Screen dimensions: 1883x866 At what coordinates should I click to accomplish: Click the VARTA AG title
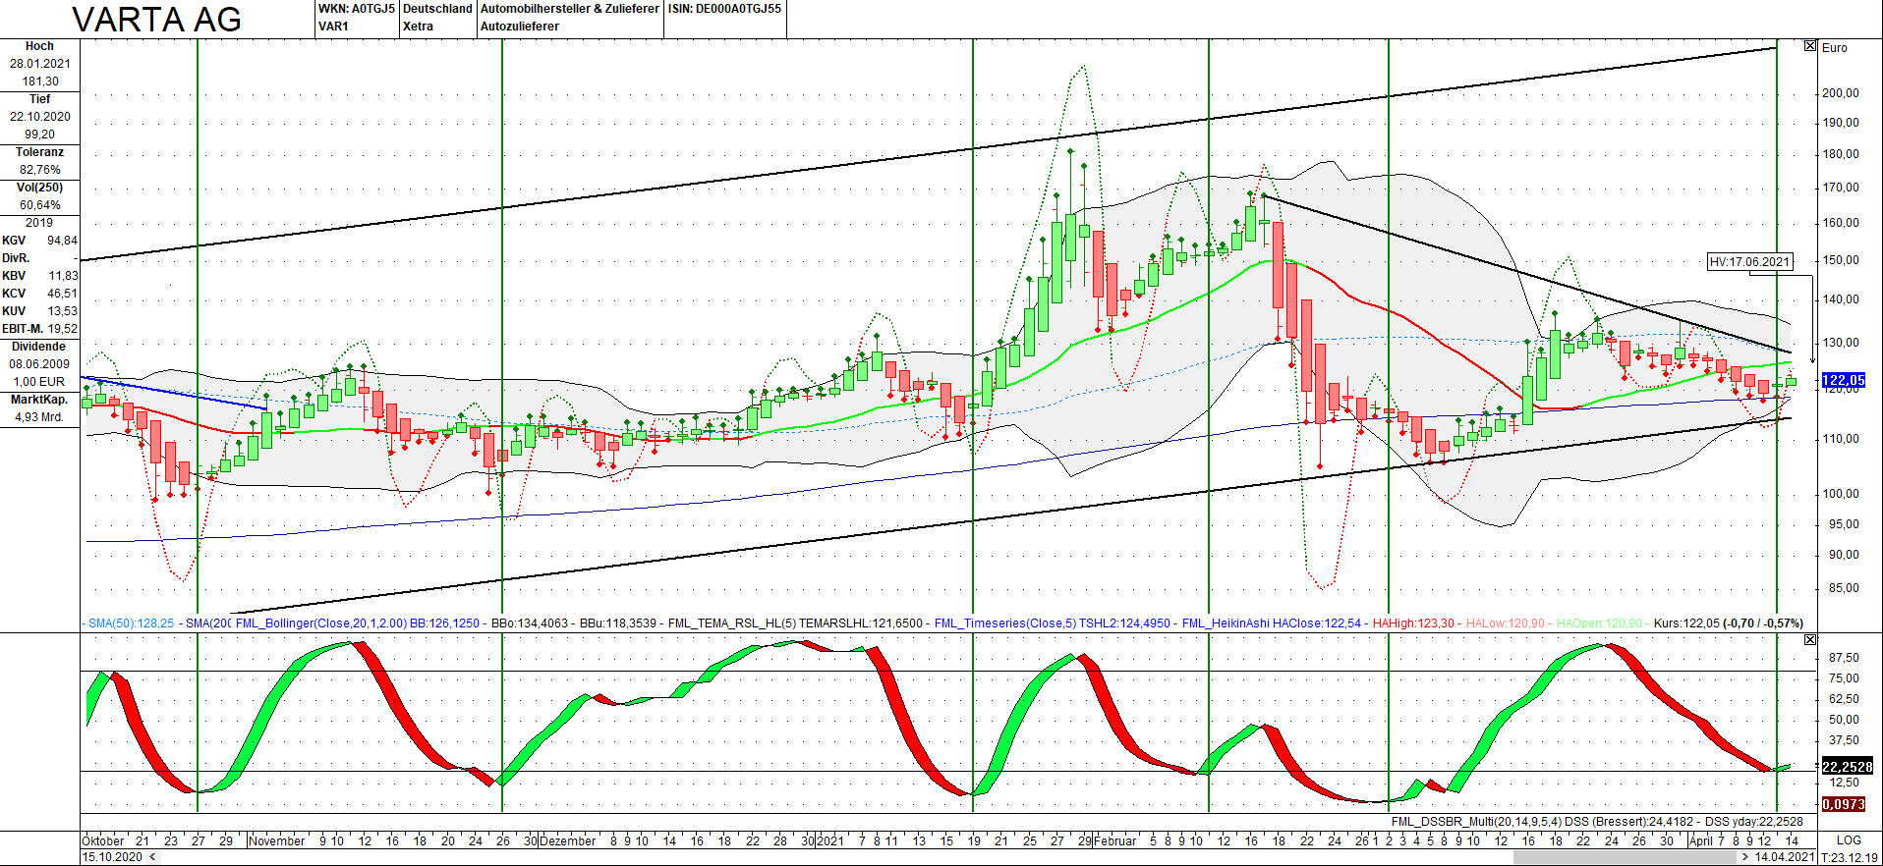tap(157, 20)
